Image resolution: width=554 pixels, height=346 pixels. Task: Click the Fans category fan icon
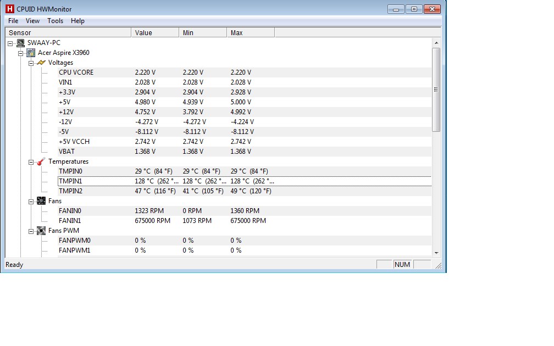[41, 201]
